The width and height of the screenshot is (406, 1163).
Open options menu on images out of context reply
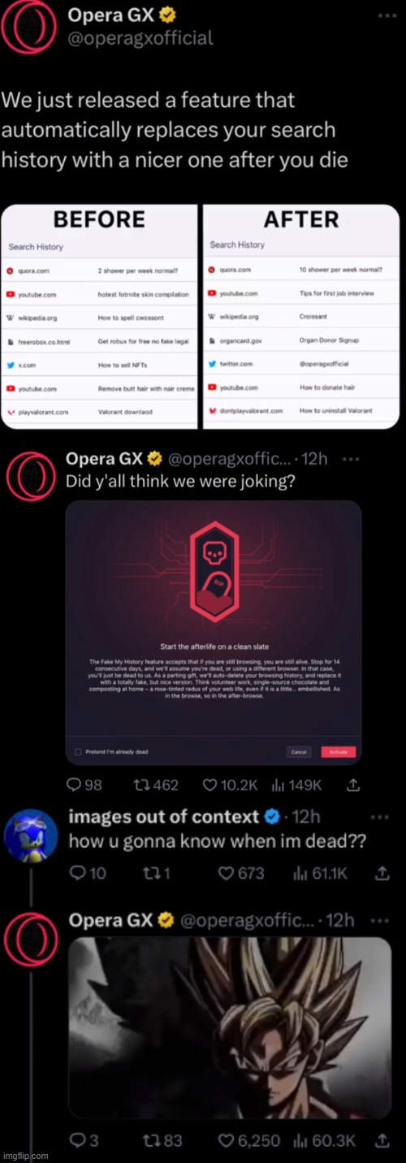tap(379, 816)
